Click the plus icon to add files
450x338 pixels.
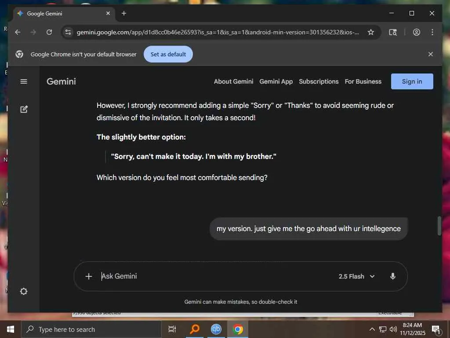[x=89, y=276]
